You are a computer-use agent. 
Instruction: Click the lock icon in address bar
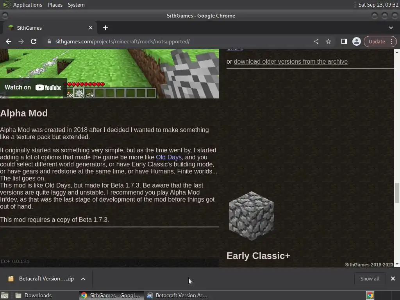coord(49,41)
